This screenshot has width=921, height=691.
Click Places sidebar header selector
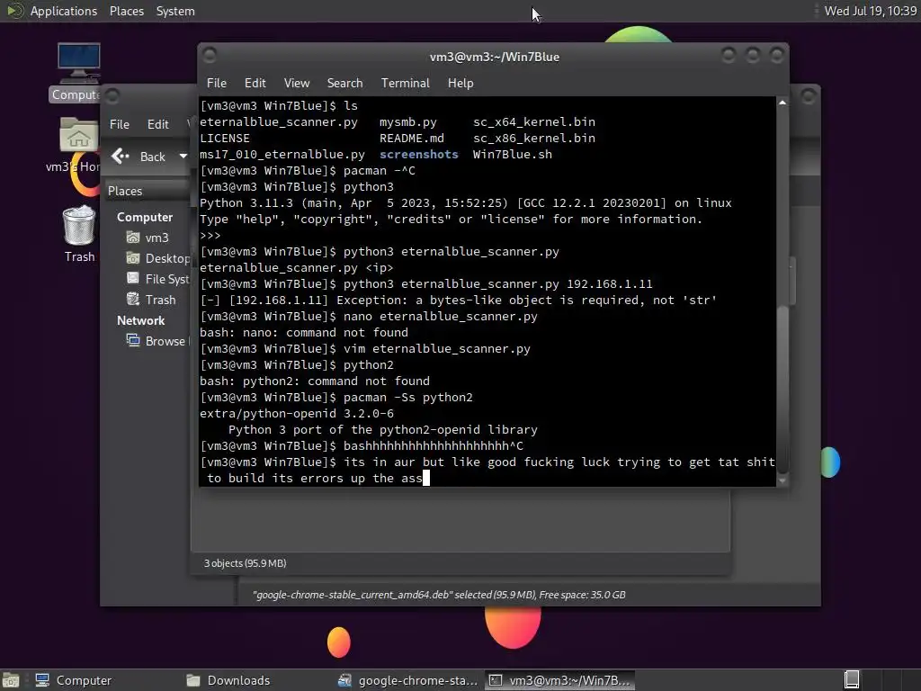tap(147, 191)
